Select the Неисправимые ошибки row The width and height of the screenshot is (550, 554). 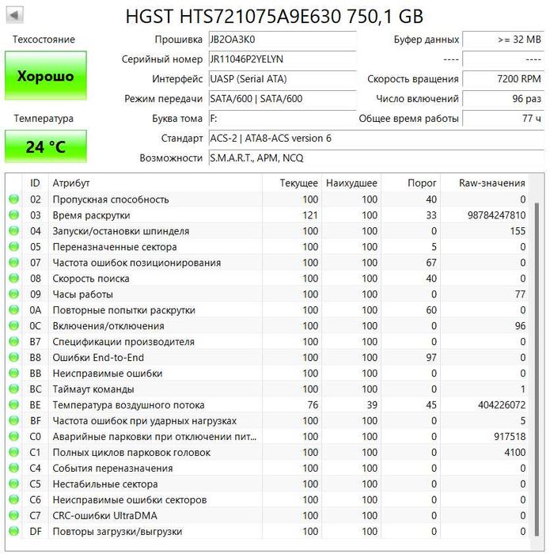click(x=267, y=373)
